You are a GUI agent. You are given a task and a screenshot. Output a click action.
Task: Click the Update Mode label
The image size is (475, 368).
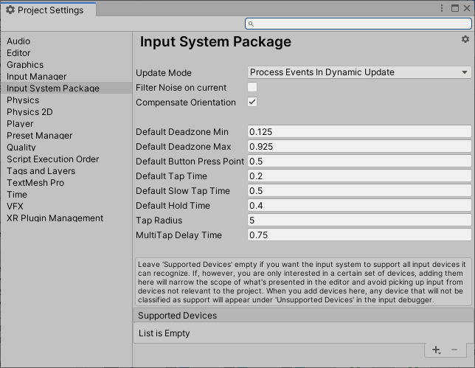click(164, 73)
